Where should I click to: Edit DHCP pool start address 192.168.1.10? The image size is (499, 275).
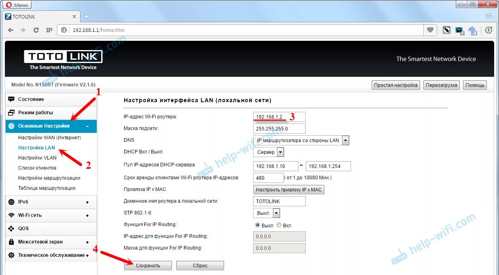276,166
